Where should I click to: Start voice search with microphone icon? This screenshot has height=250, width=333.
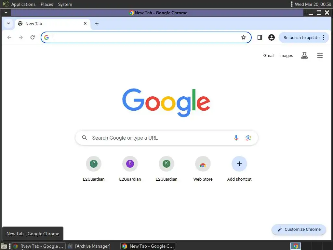click(x=236, y=138)
